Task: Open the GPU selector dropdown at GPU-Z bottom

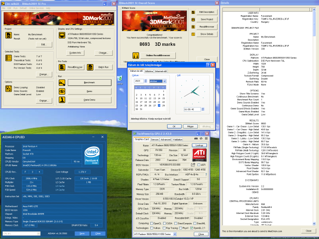Action: pos(175,234)
